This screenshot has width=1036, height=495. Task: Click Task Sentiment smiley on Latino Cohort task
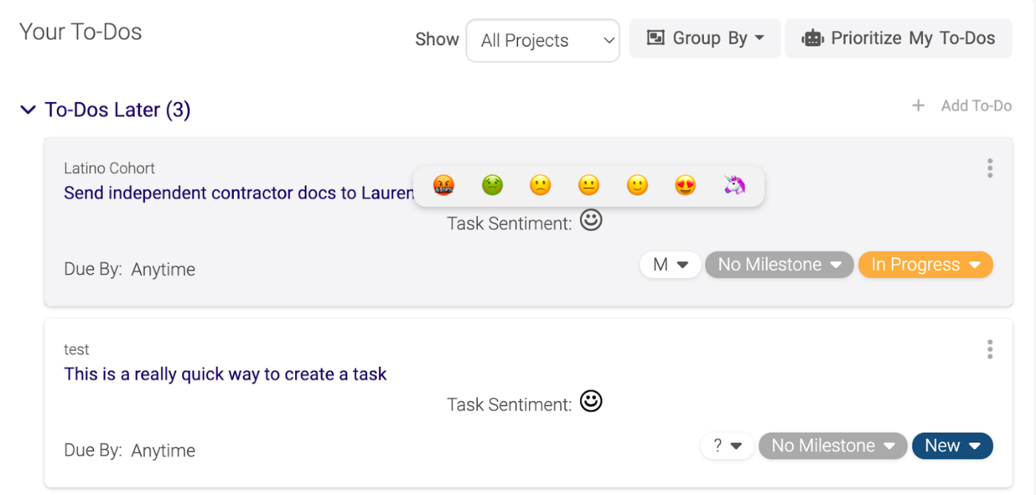tap(591, 220)
